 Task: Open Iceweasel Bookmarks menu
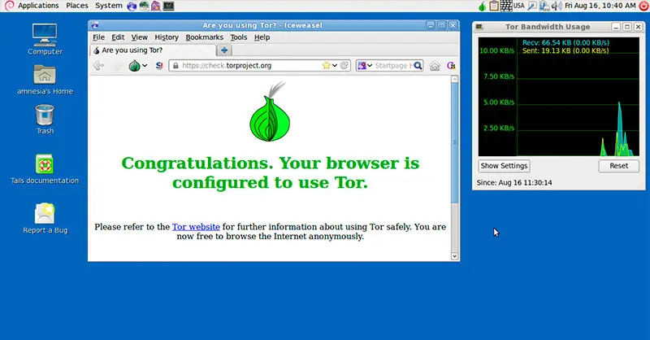coord(205,37)
